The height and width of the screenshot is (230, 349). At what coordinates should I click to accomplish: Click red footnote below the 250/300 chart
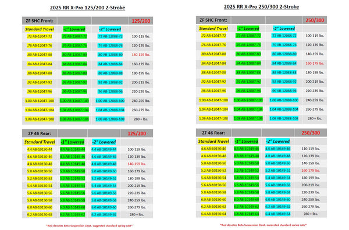[x=263, y=225]
